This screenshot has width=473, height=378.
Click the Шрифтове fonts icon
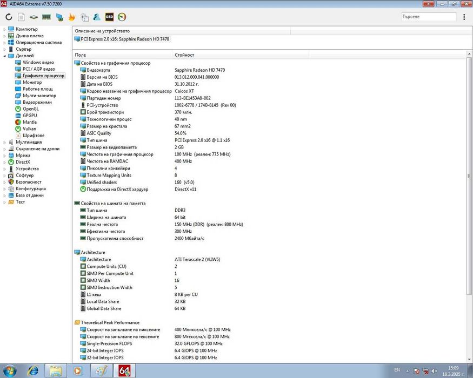(18, 136)
